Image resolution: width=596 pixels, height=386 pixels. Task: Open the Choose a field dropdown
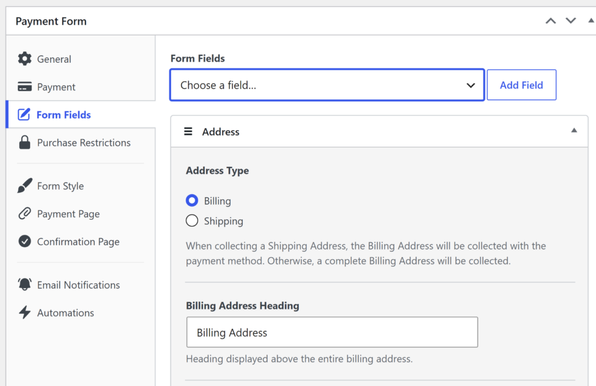(x=327, y=85)
